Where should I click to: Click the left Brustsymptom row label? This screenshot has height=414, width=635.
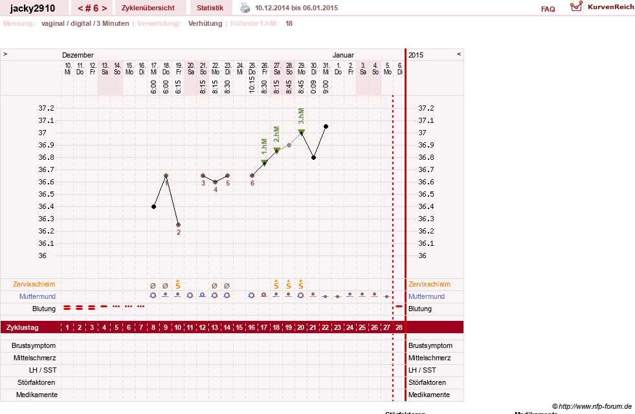pos(34,345)
